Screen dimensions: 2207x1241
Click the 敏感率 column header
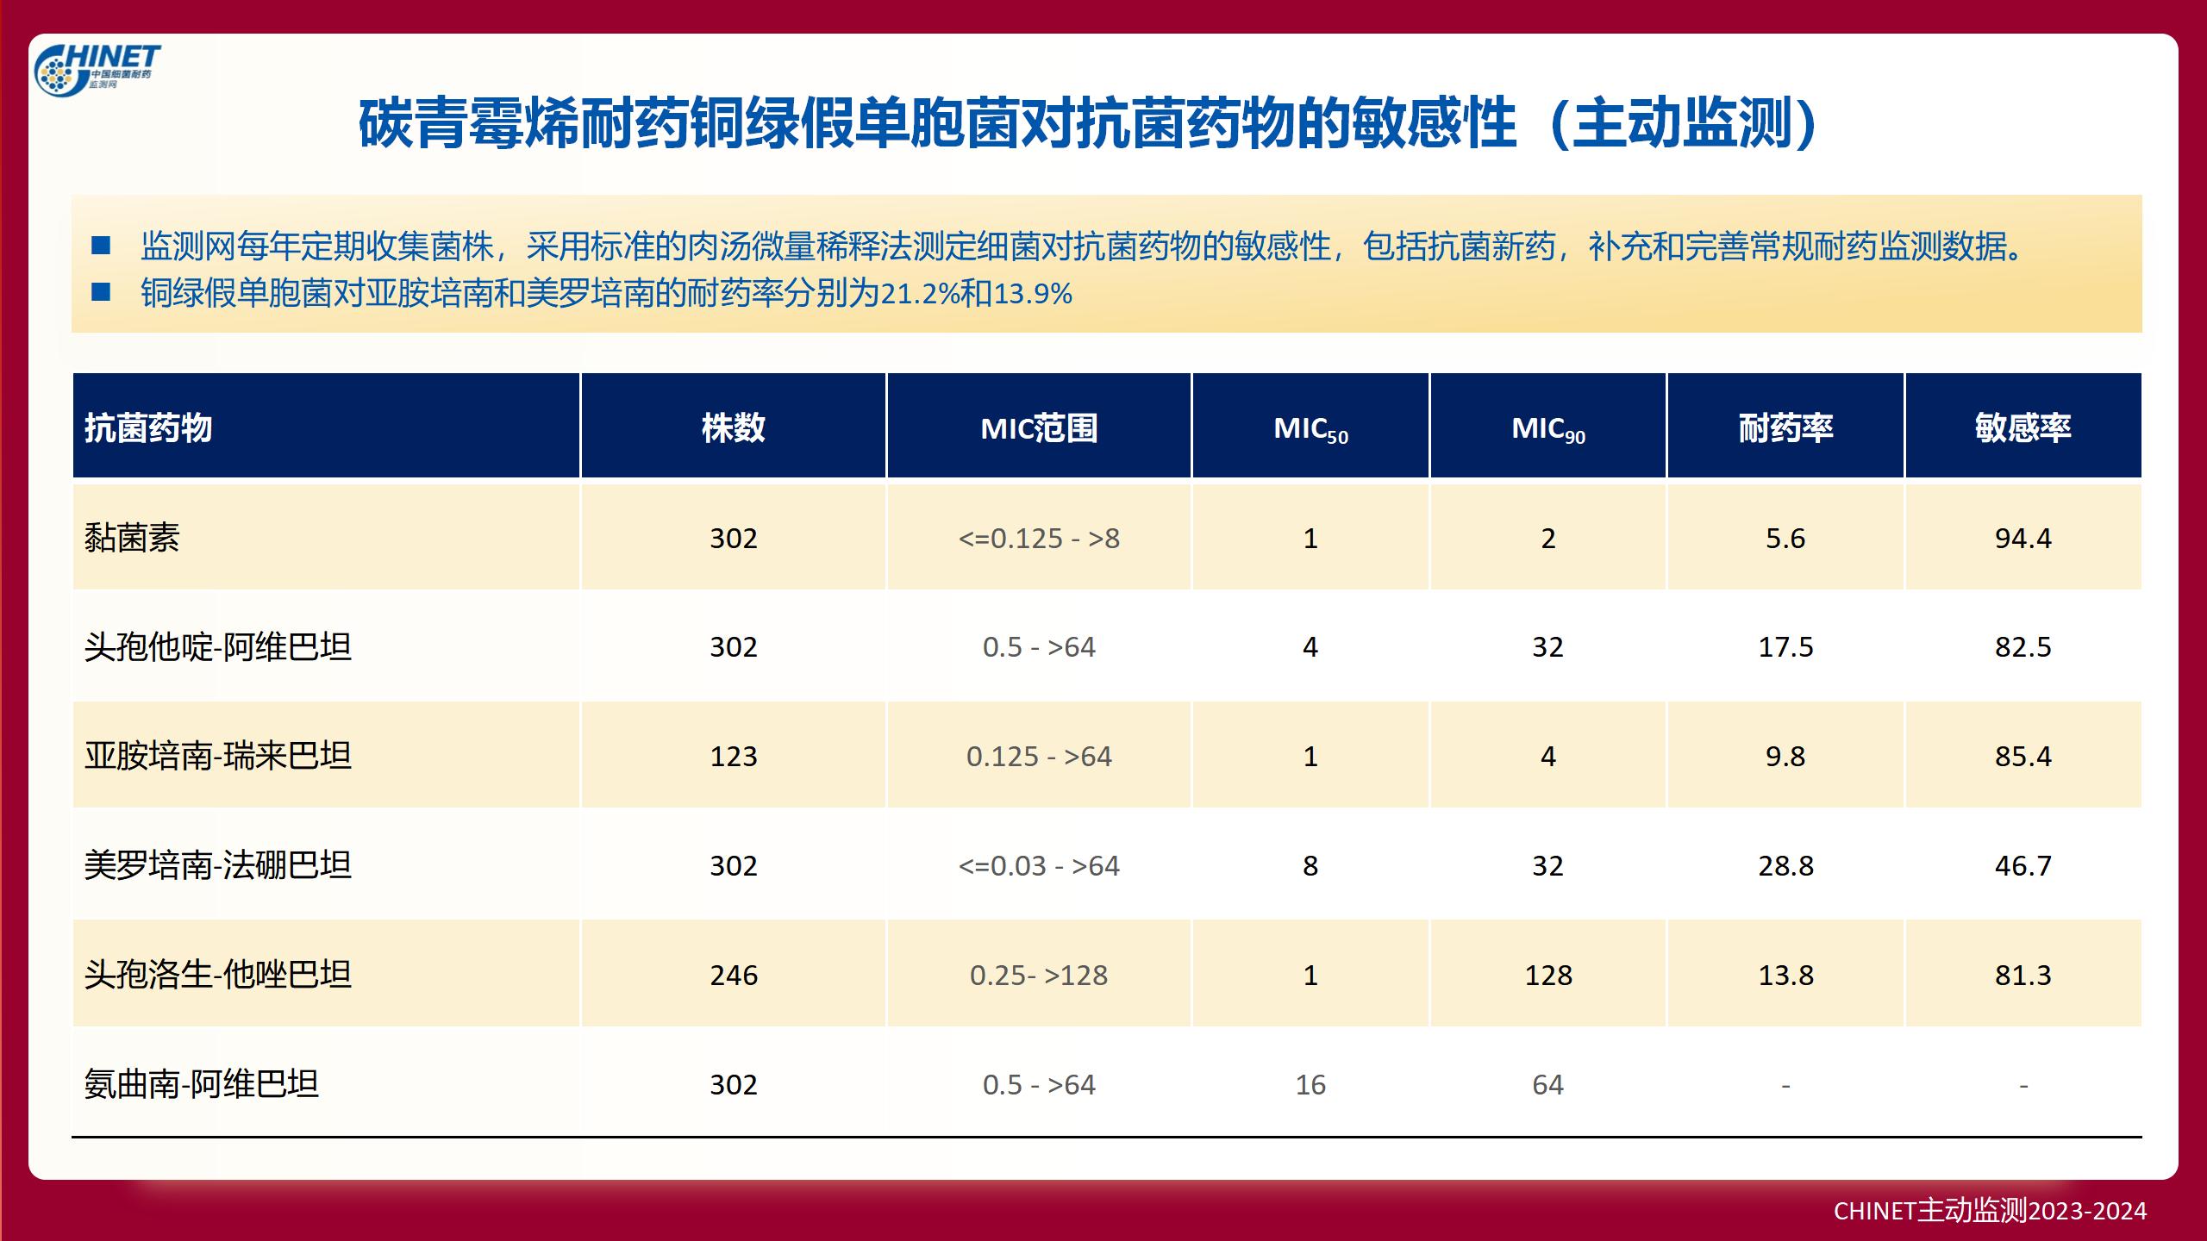2023,428
